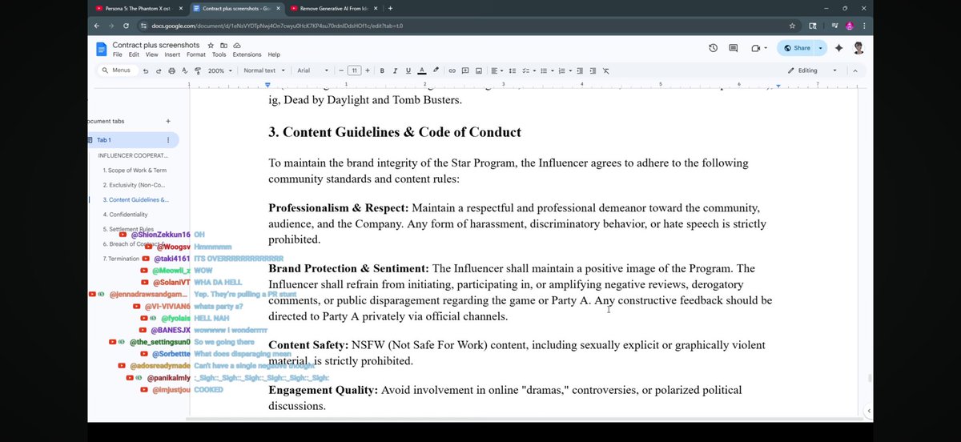This screenshot has height=442, width=961.
Task: Increase indent of the paragraph
Action: coord(593,70)
